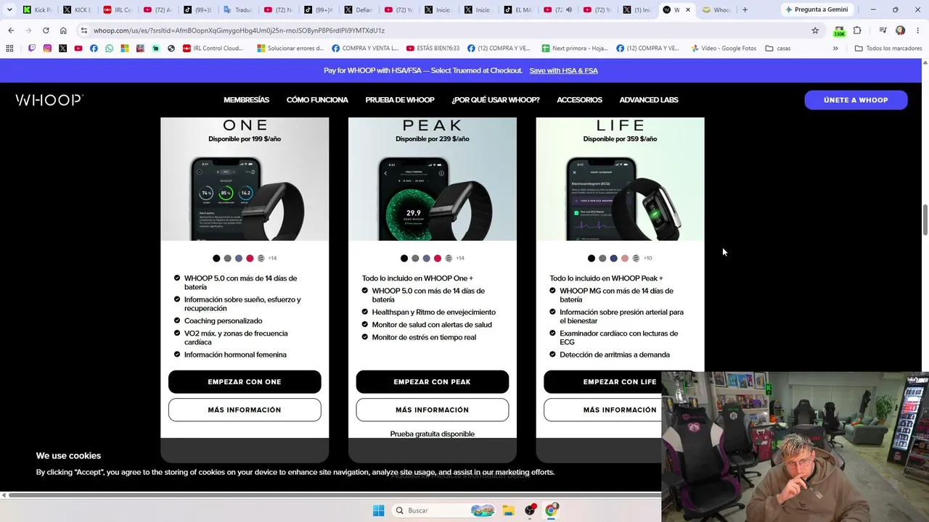
Task: Open OBS Studio from the taskbar
Action: tap(530, 510)
